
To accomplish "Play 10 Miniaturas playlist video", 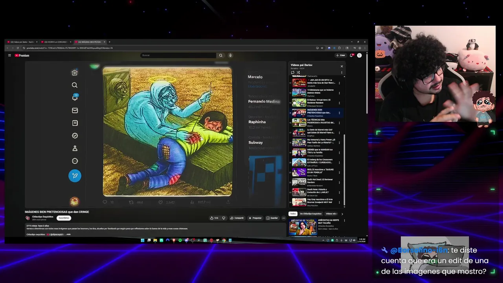I will [x=317, y=93].
